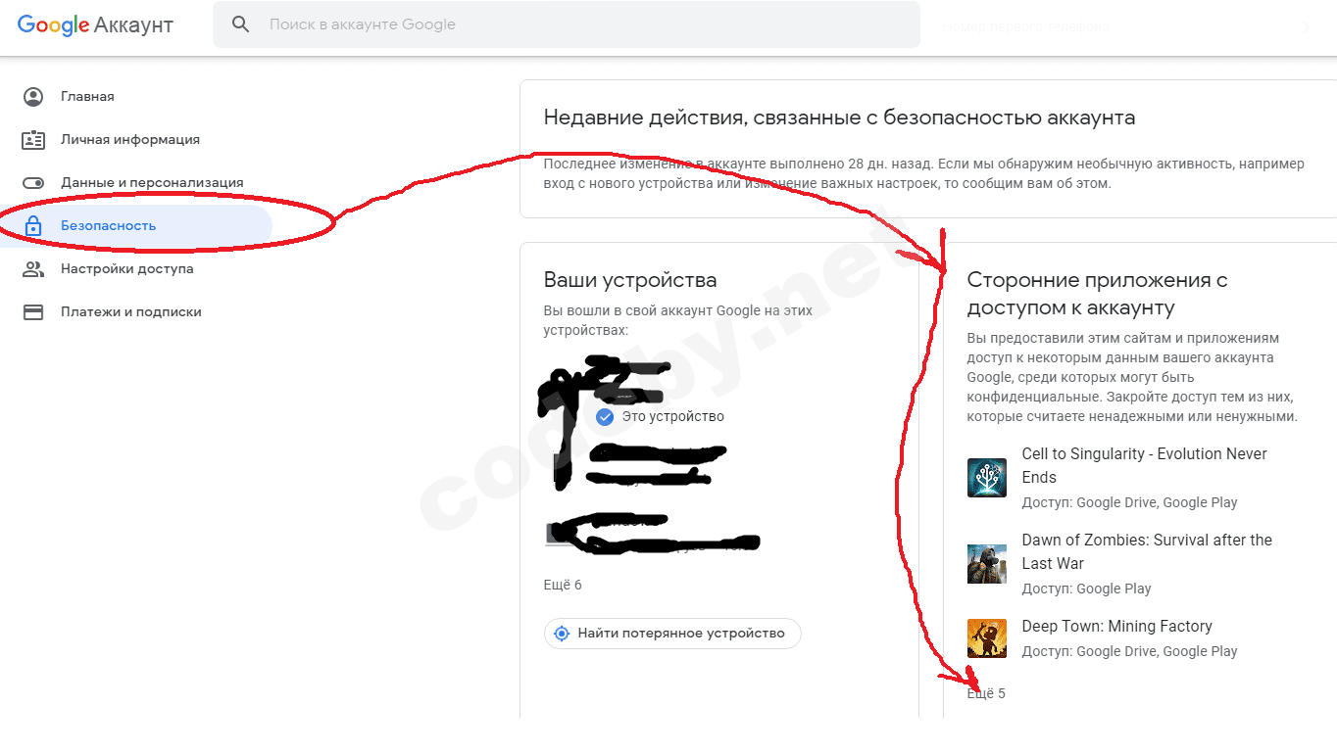Click the Cell to Singularity app icon
This screenshot has height=754, width=1337.
point(987,478)
